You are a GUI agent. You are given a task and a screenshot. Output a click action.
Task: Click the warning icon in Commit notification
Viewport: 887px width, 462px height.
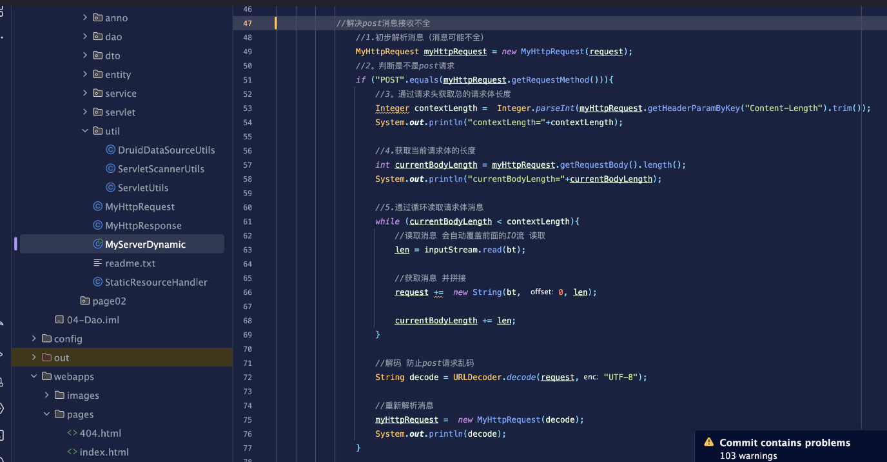709,443
